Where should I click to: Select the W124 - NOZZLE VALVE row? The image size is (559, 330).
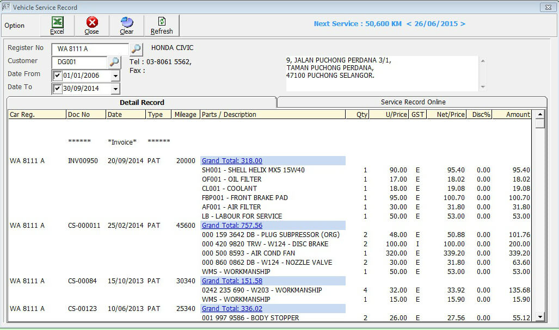tap(269, 263)
